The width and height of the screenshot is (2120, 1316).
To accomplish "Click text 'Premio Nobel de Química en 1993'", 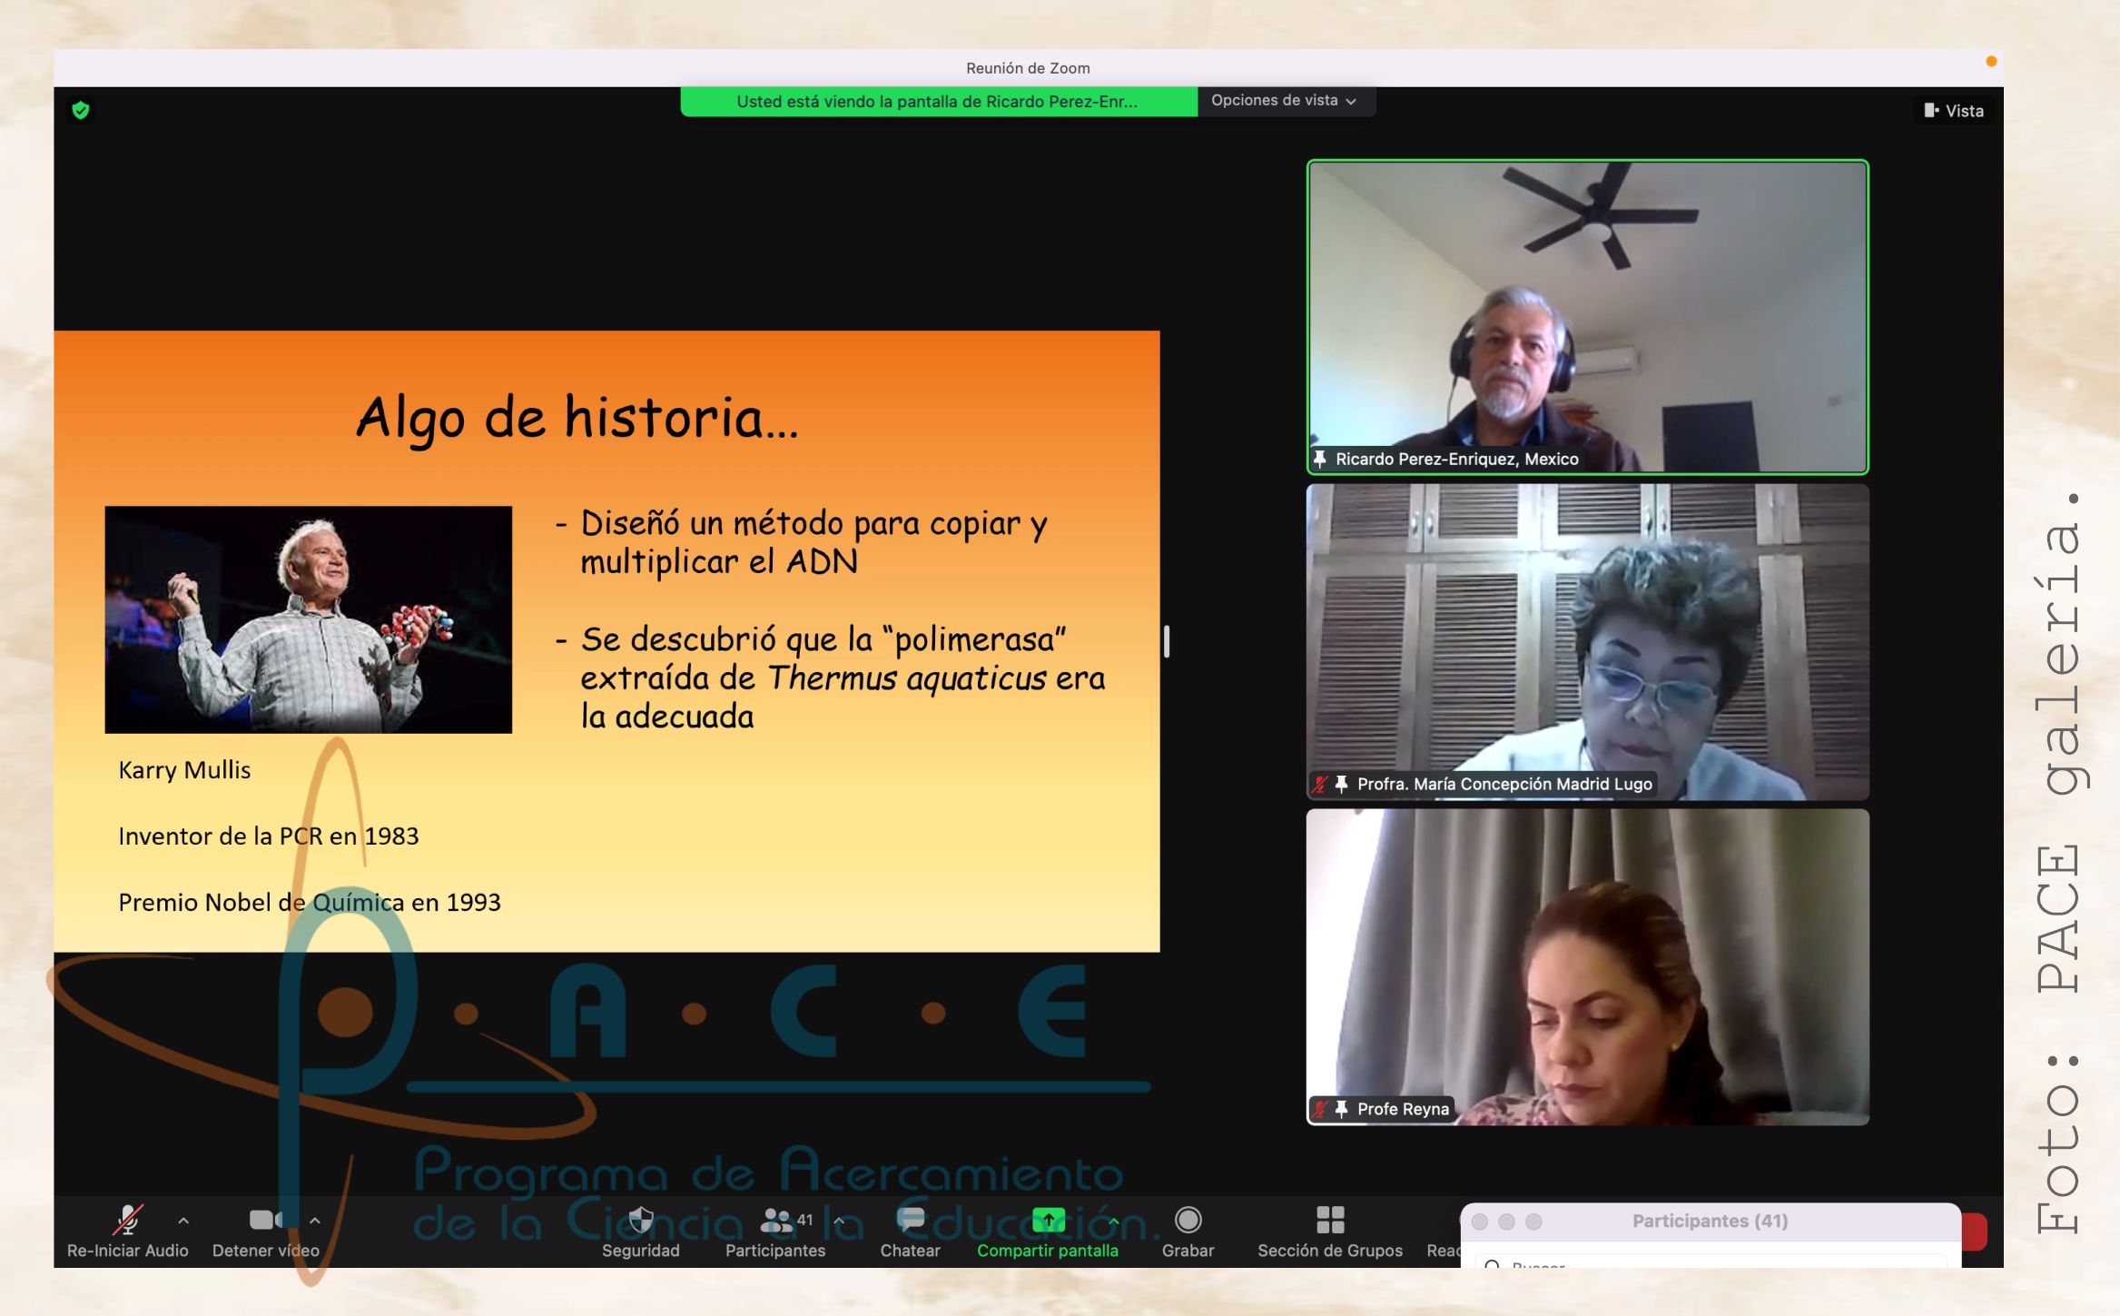I will (310, 902).
